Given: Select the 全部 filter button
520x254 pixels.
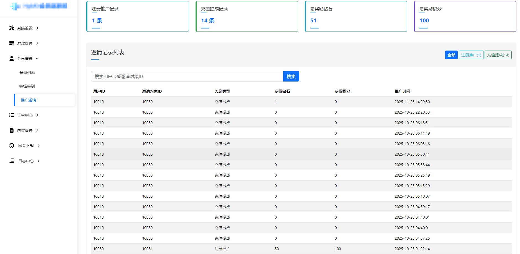Looking at the screenshot, I should (x=451, y=55).
